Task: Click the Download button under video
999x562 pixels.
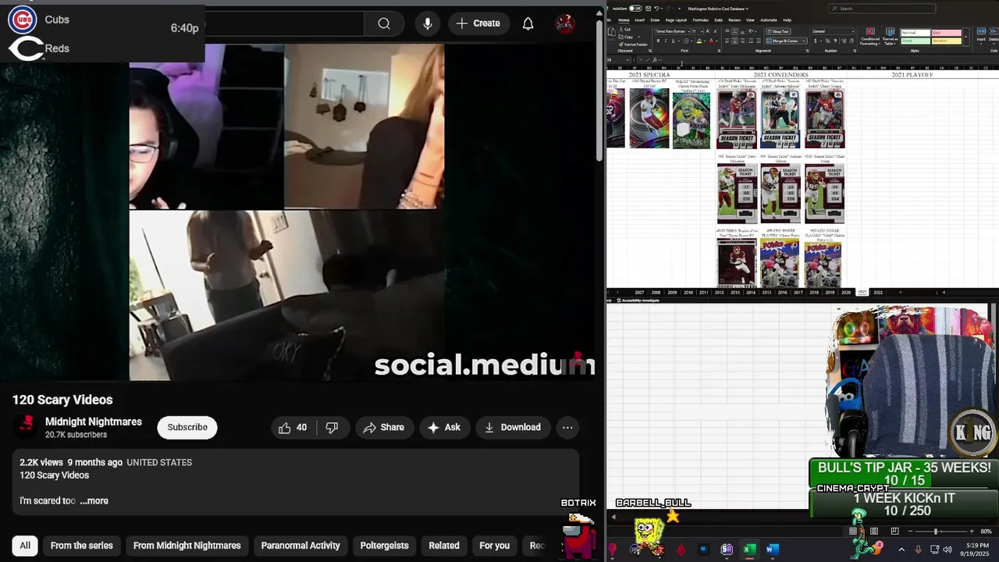Action: click(512, 427)
